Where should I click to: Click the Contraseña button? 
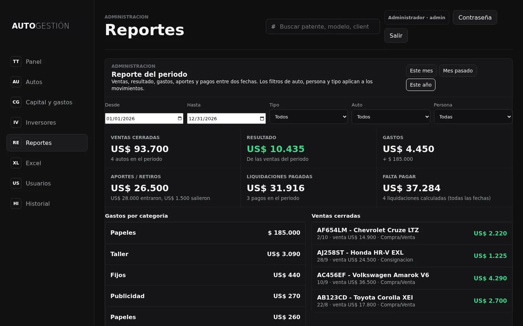pos(475,17)
